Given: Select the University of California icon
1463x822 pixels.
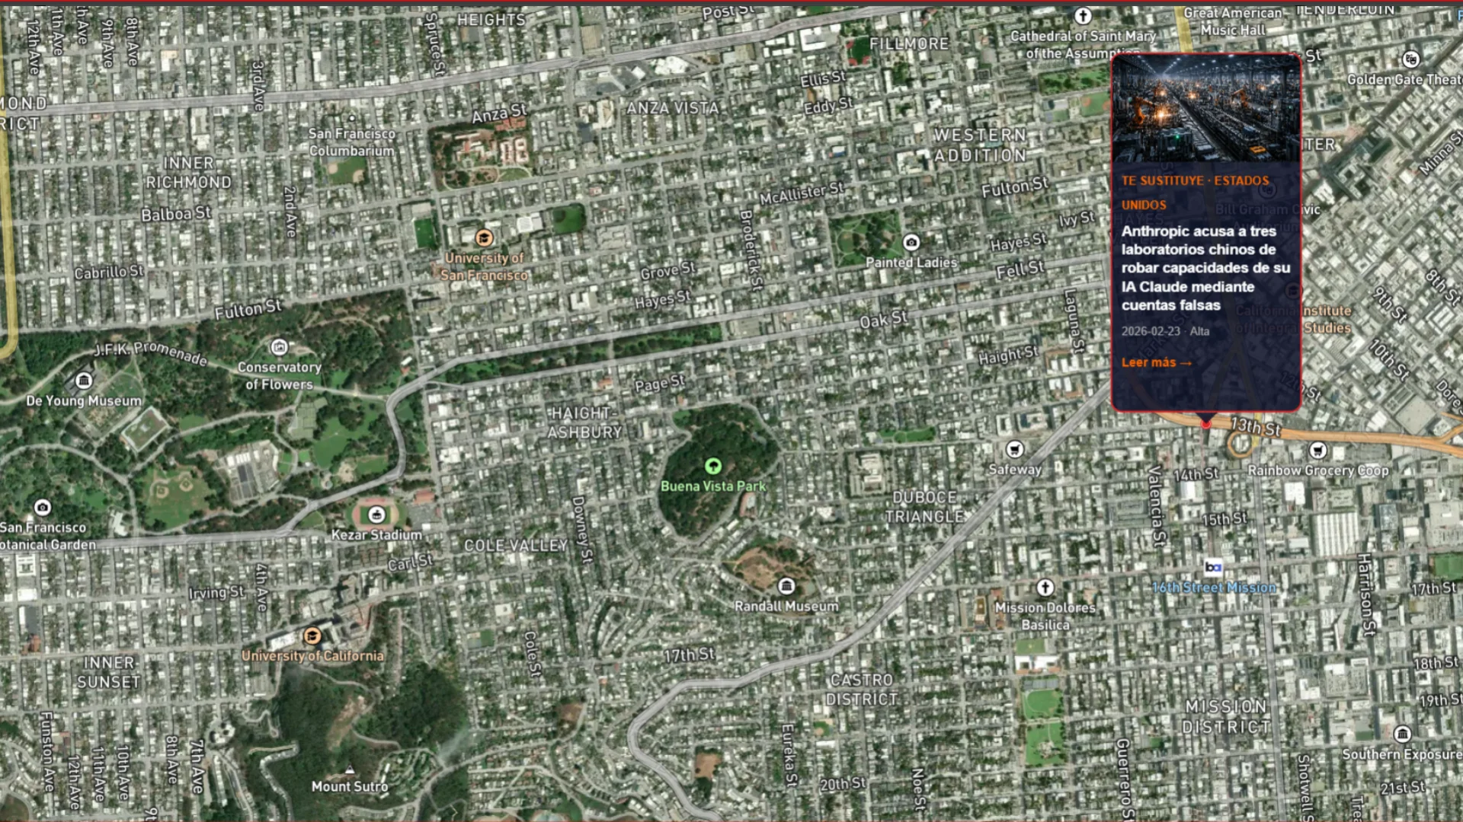Looking at the screenshot, I should tap(312, 636).
